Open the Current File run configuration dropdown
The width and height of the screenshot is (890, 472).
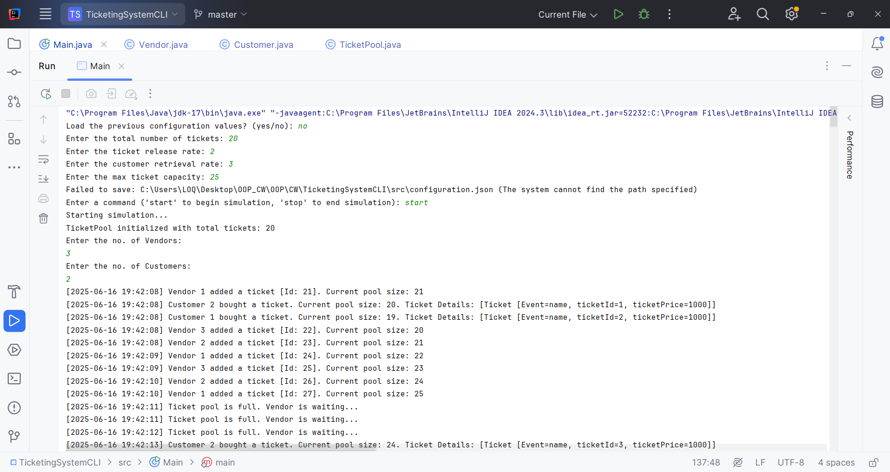[x=567, y=14]
